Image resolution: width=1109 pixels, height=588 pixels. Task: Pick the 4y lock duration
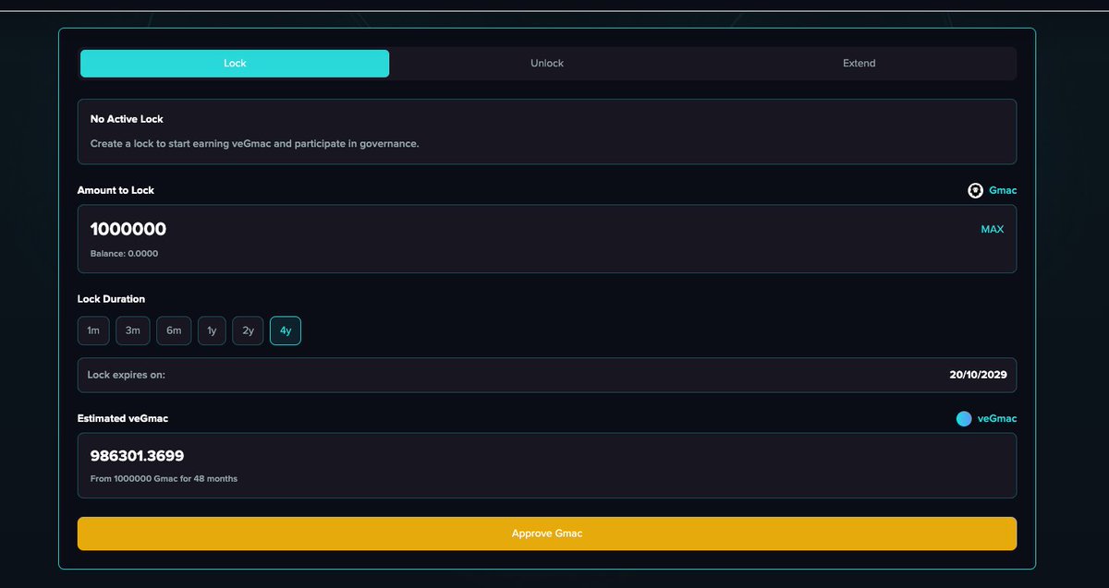click(286, 330)
